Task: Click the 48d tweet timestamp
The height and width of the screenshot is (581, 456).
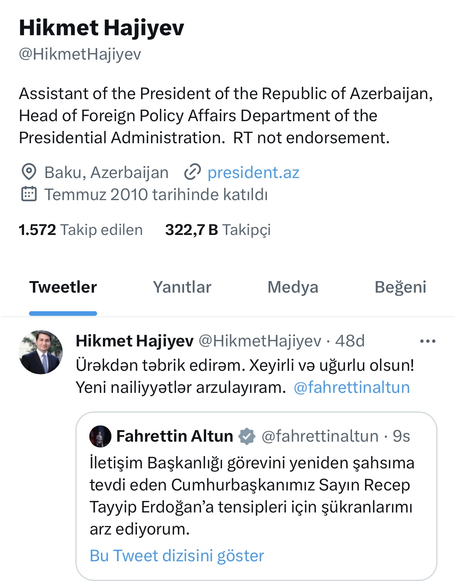Action: point(350,341)
